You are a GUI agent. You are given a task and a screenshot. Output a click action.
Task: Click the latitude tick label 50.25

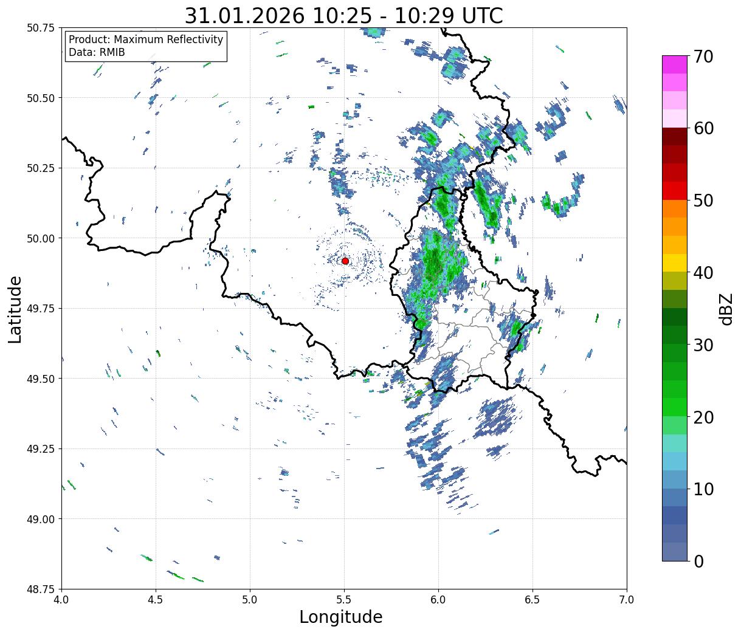(x=41, y=168)
